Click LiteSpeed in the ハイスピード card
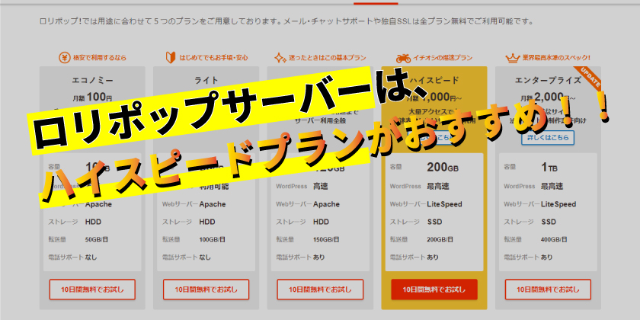Image resolution: width=640 pixels, height=320 pixels. click(444, 204)
